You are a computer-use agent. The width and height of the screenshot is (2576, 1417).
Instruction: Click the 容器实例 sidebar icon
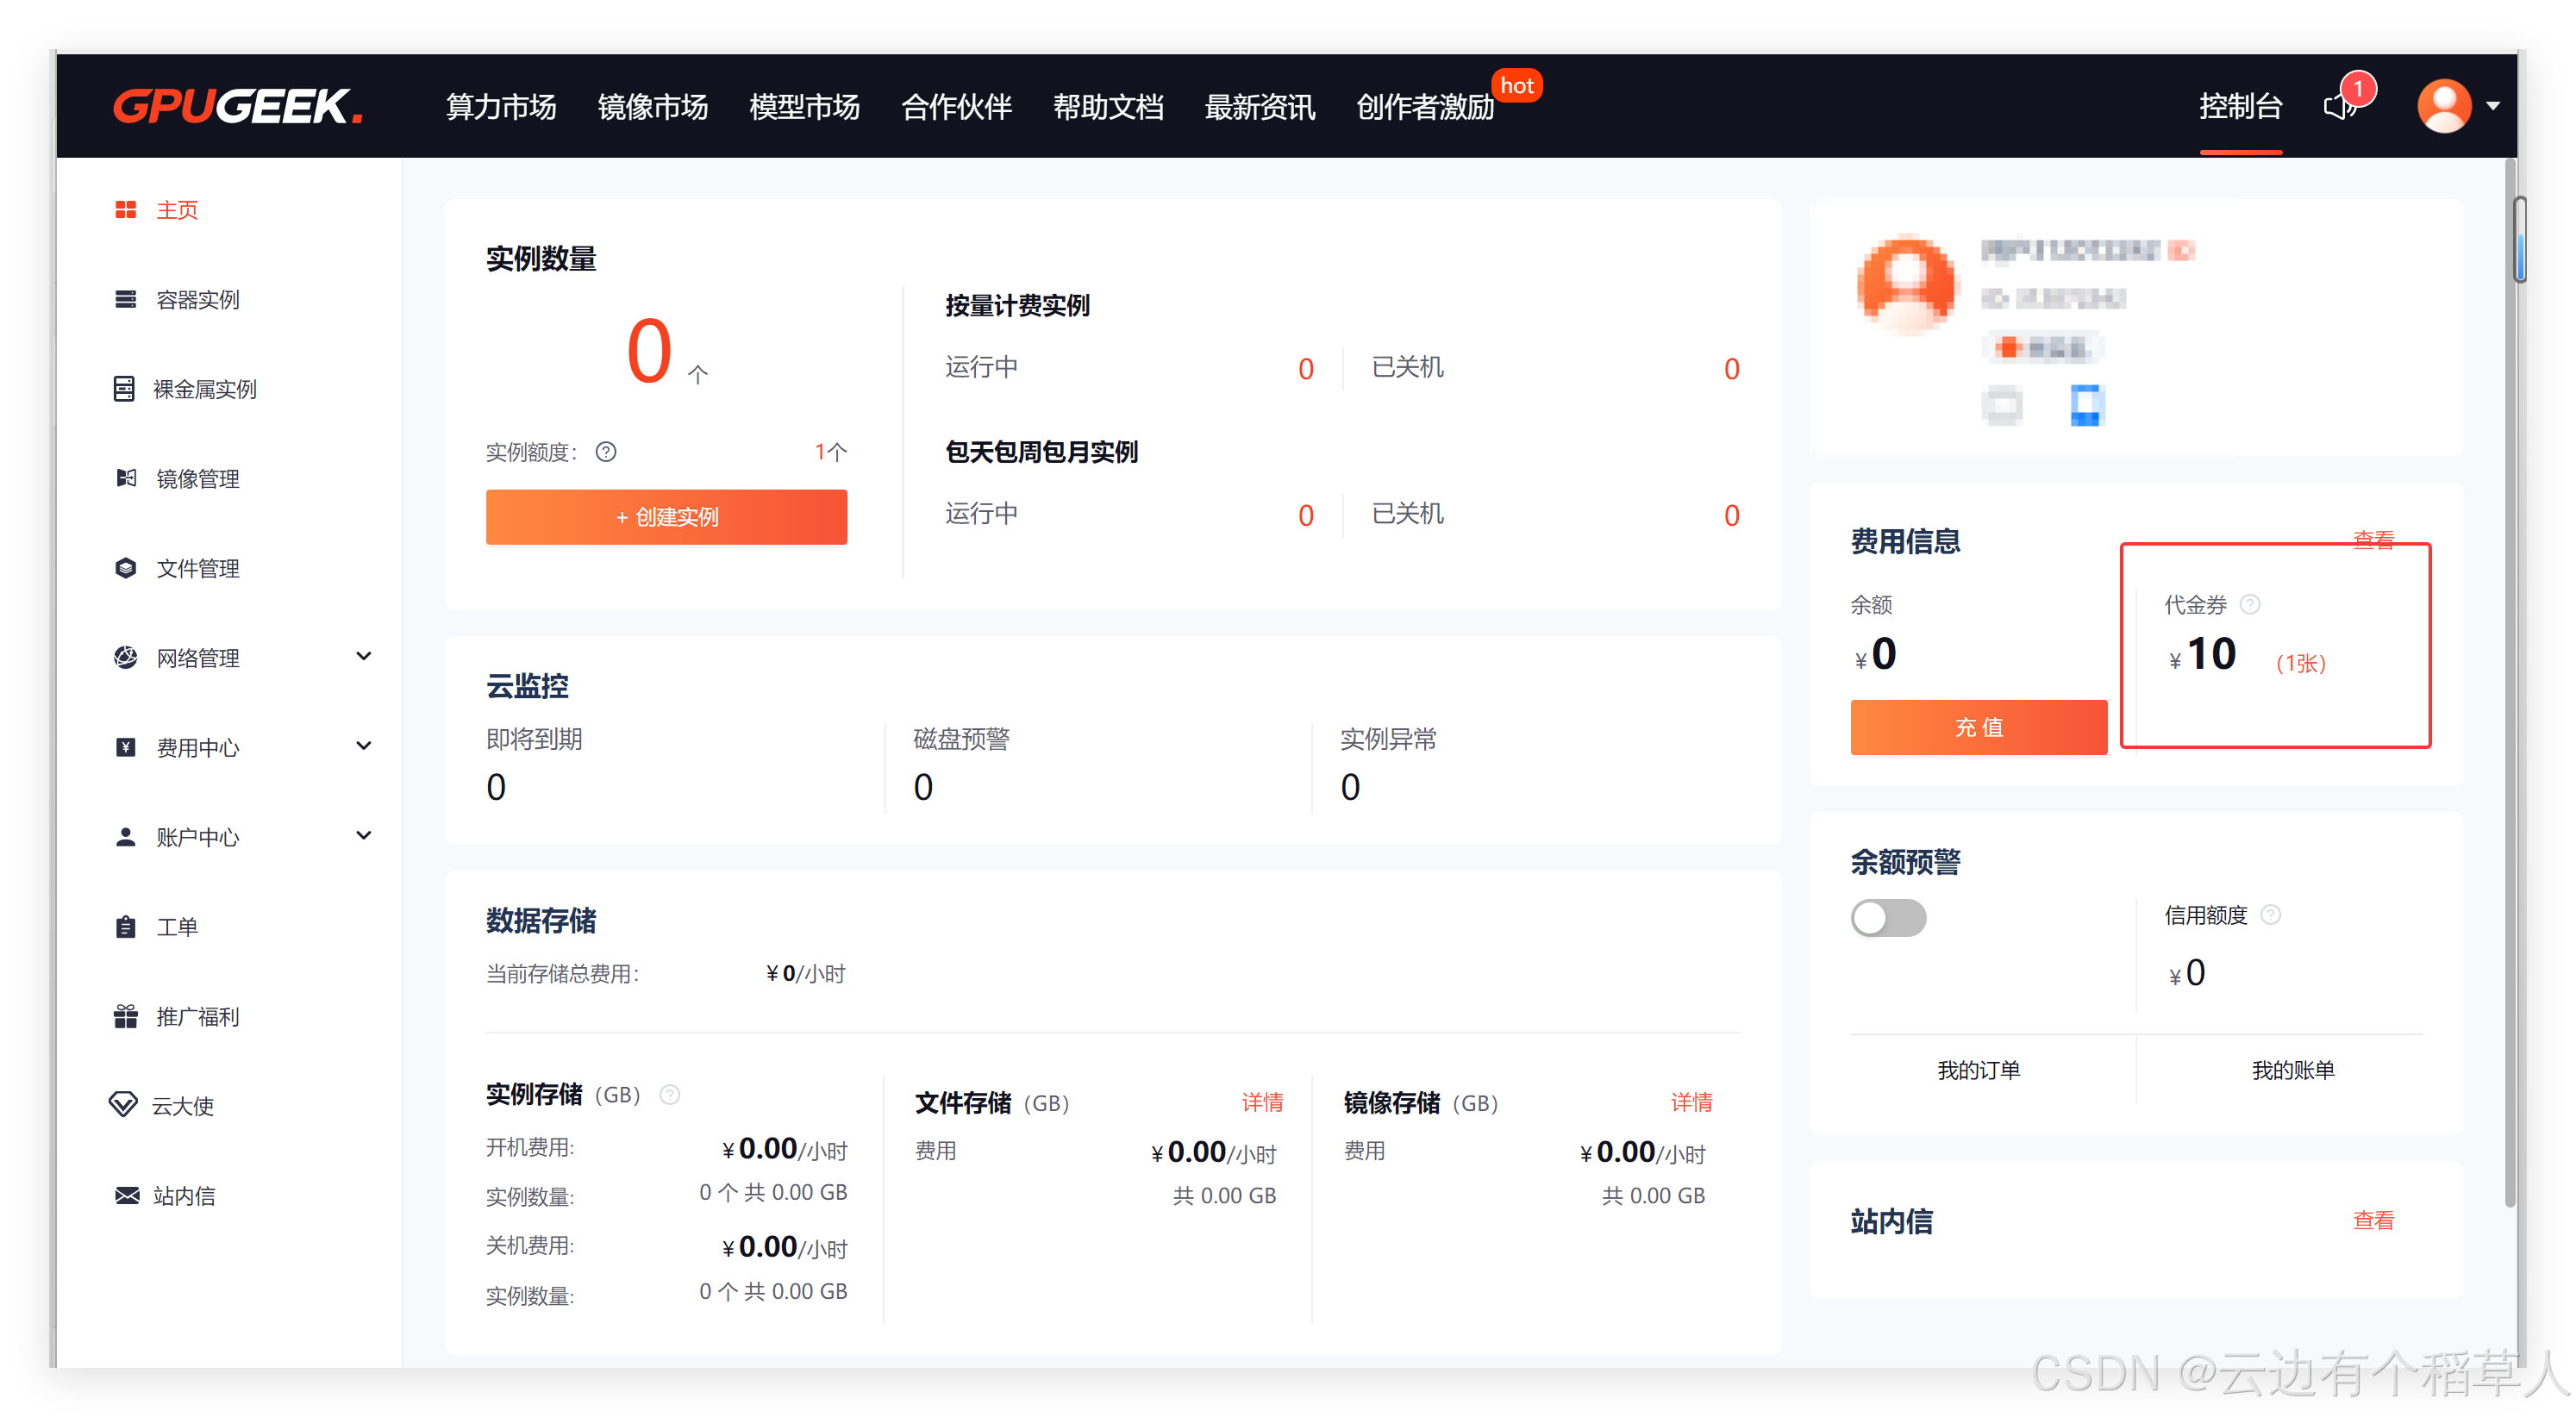[x=125, y=299]
